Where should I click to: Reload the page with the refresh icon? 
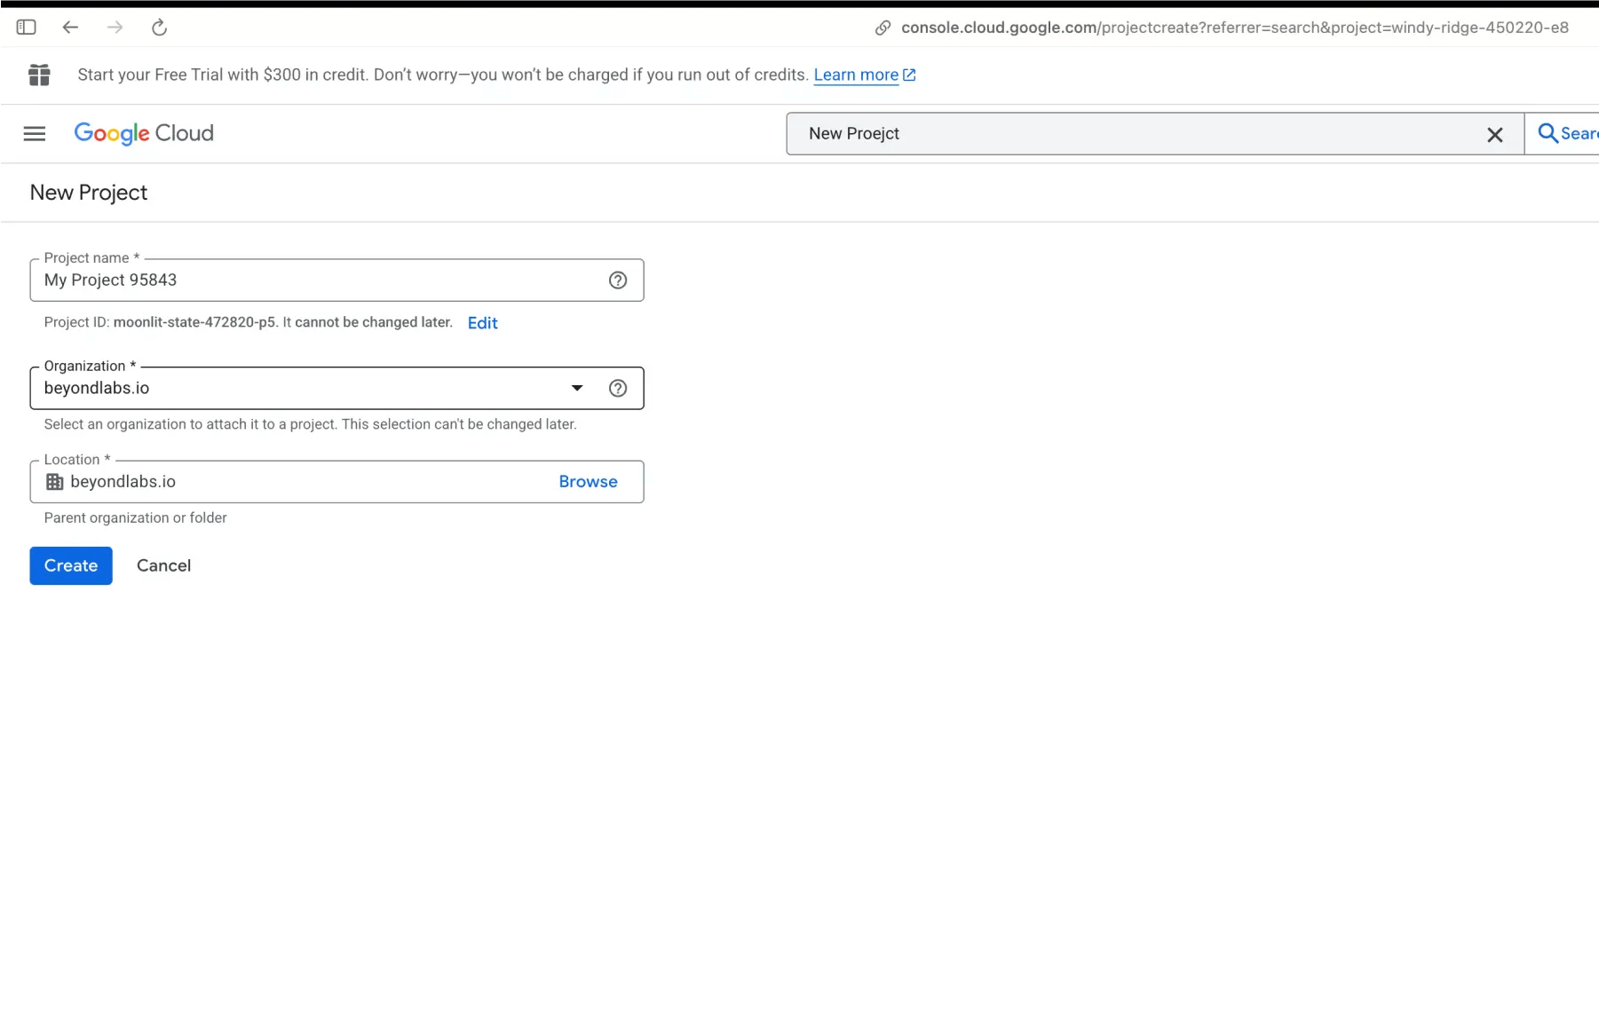[x=159, y=28]
